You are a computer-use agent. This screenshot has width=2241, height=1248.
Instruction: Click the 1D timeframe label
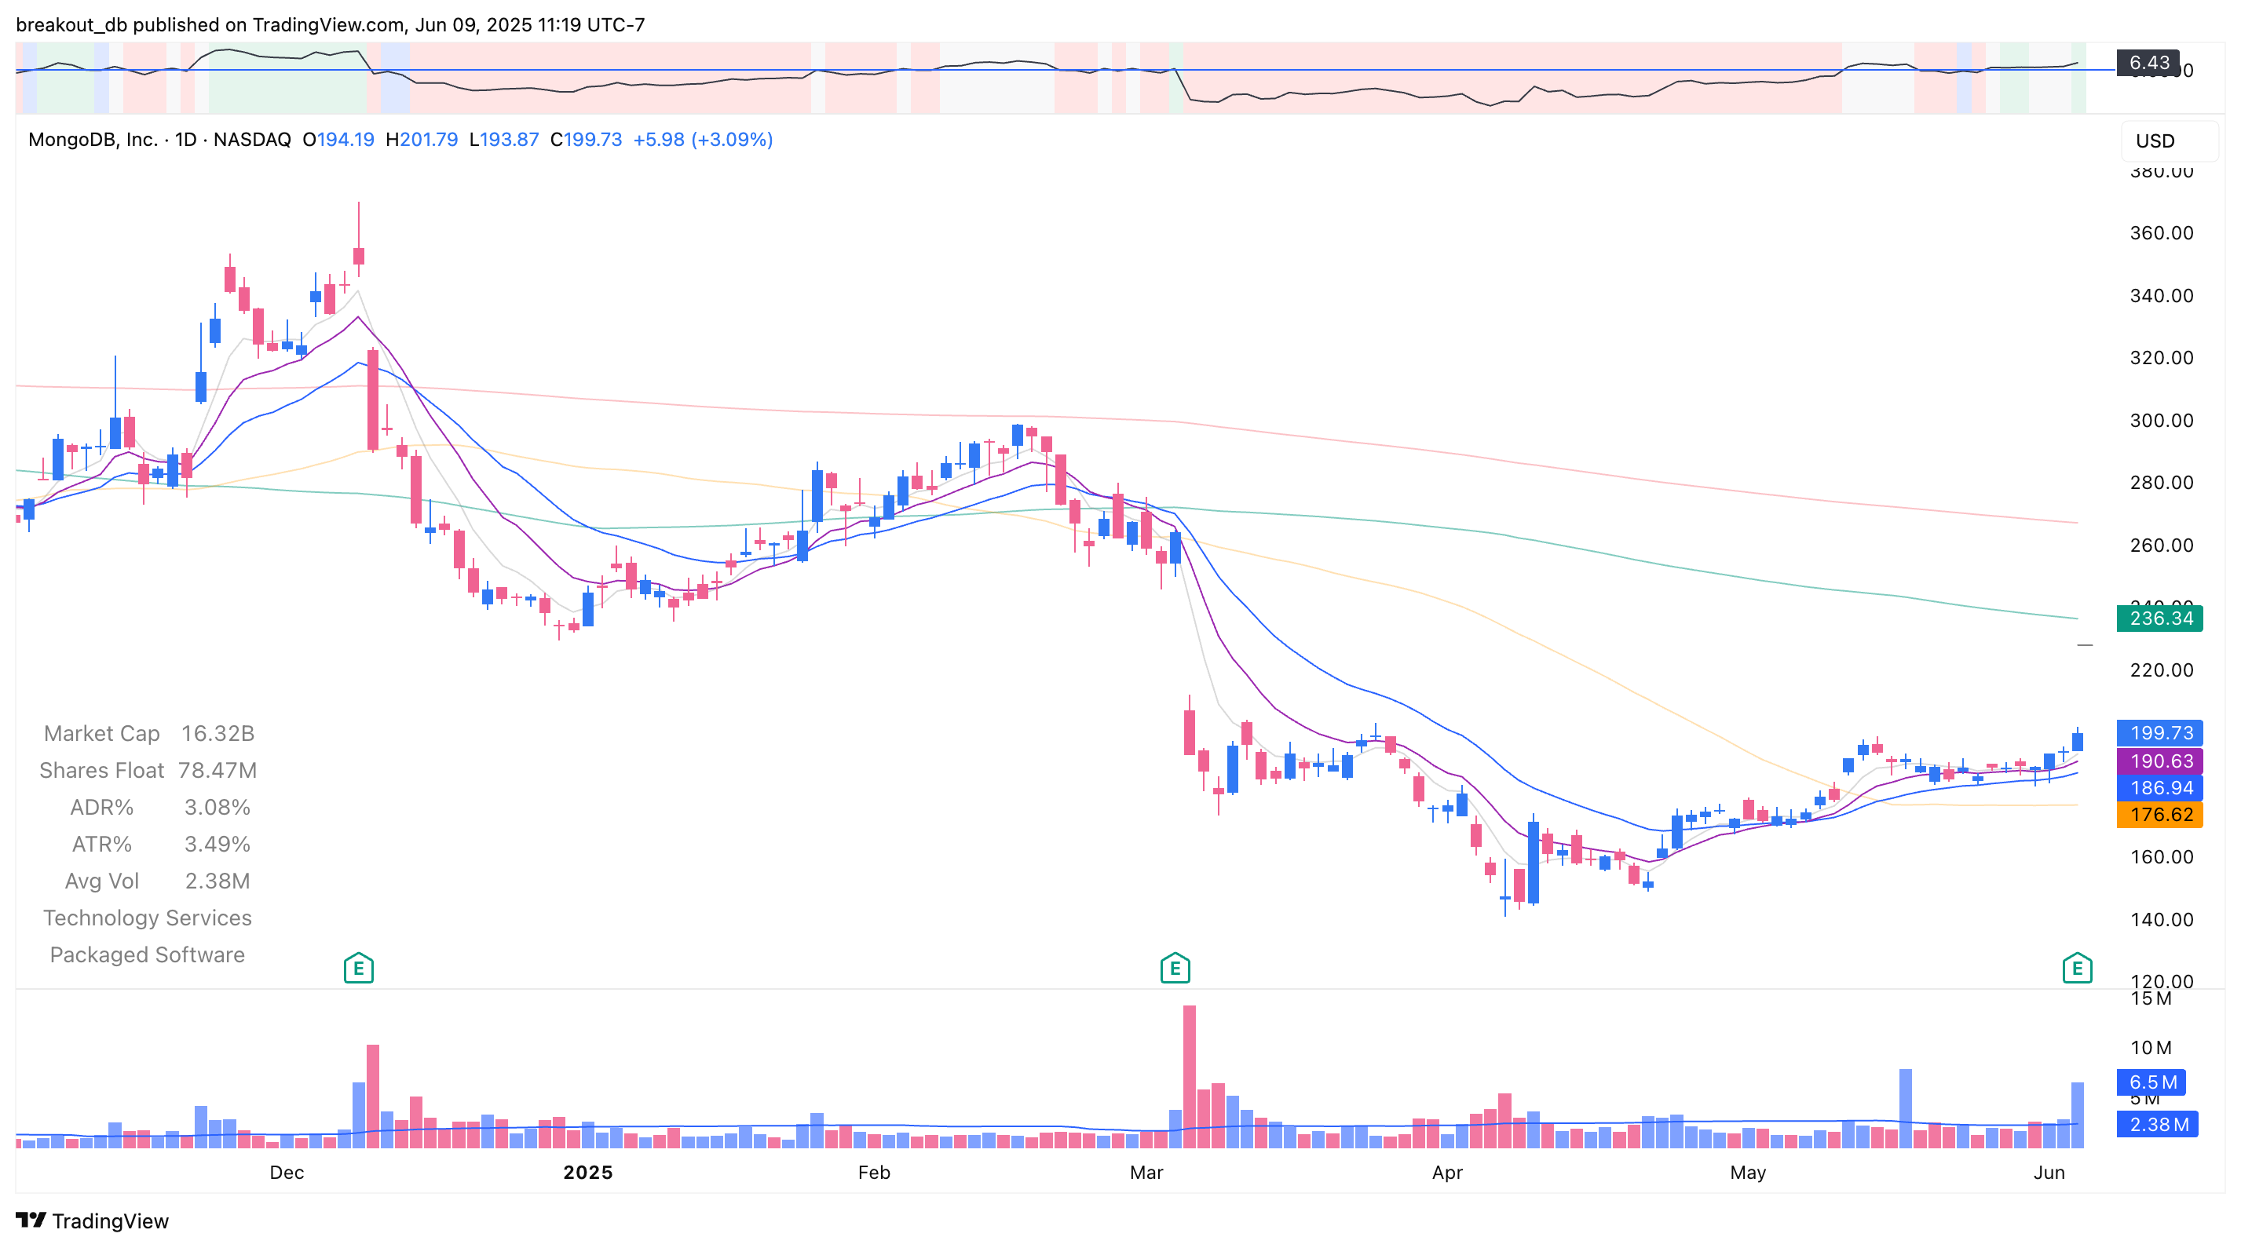click(185, 139)
